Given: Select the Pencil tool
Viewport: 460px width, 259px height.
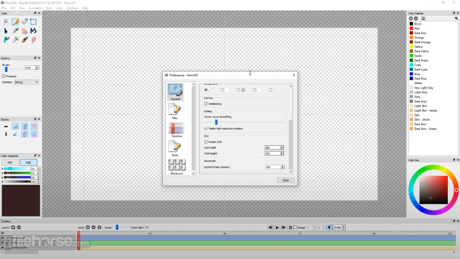Looking at the screenshot, I should [x=15, y=22].
